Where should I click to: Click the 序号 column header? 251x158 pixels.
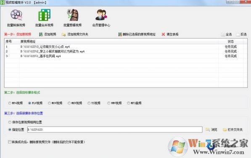pyautogui.click(x=12, y=42)
